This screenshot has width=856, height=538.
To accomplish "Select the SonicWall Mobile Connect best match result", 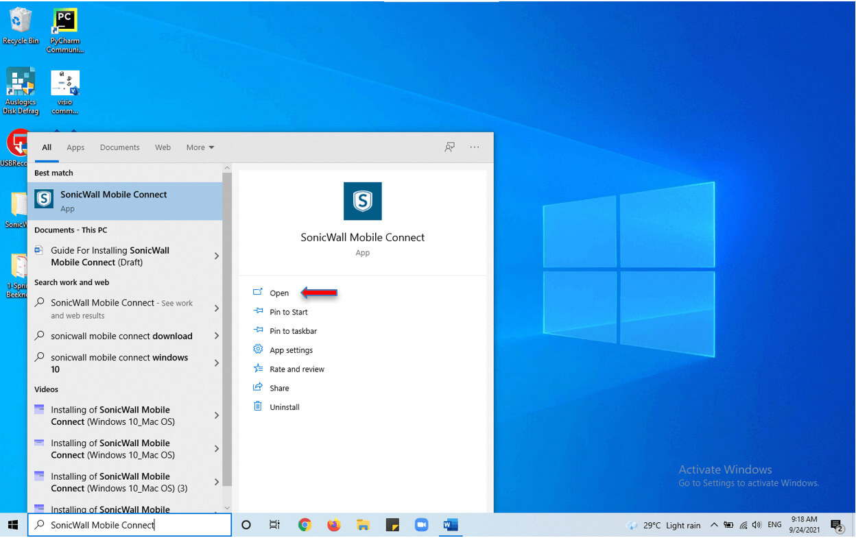I will 113,200.
